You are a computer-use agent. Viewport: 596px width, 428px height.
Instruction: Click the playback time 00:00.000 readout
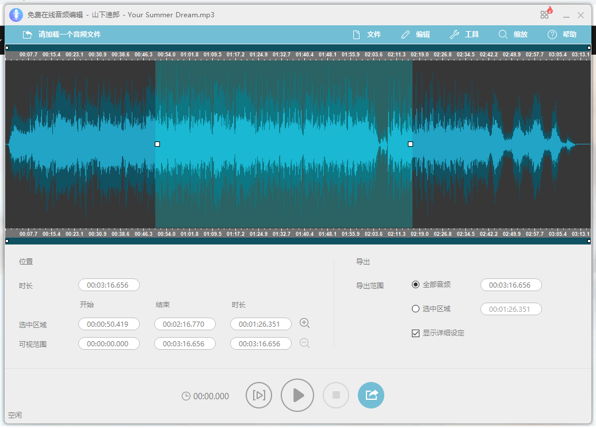(211, 396)
